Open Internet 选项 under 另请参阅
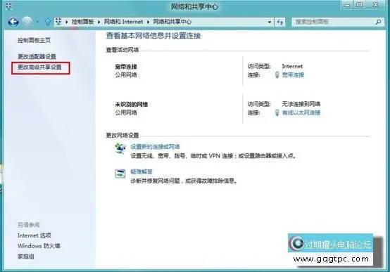390x272 pixels. [34, 235]
